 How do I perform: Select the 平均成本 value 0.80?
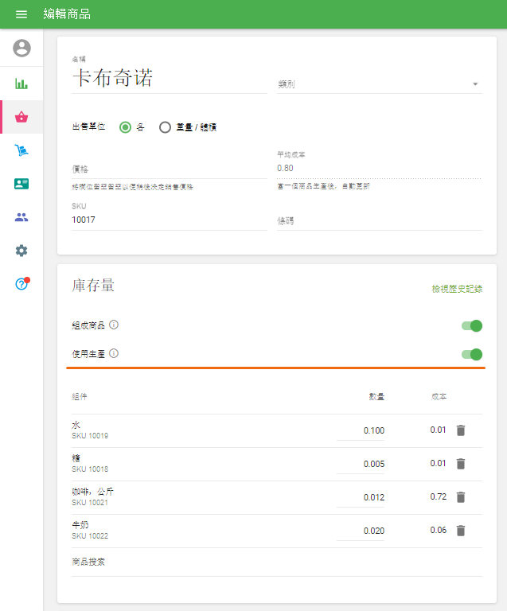point(285,169)
